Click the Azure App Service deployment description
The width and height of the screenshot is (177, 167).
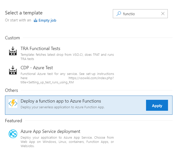tap(67, 142)
